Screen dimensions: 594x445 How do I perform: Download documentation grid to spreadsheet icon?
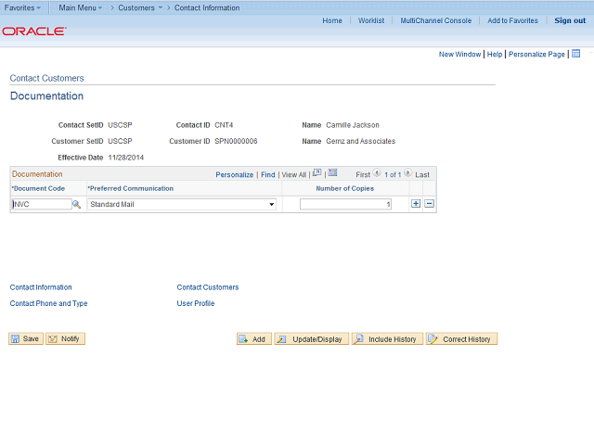point(332,173)
